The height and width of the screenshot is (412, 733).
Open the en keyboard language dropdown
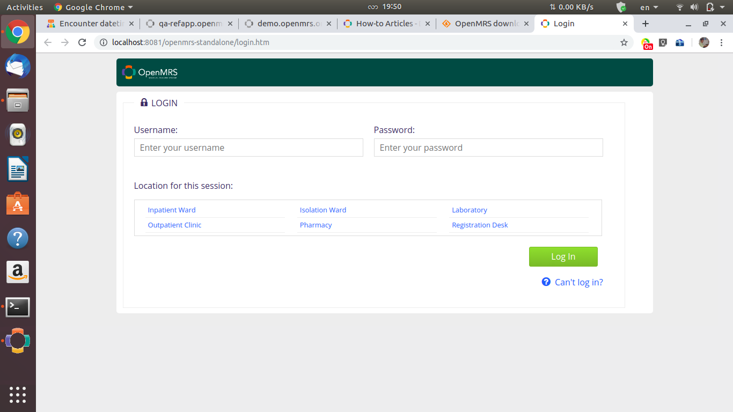tap(649, 7)
